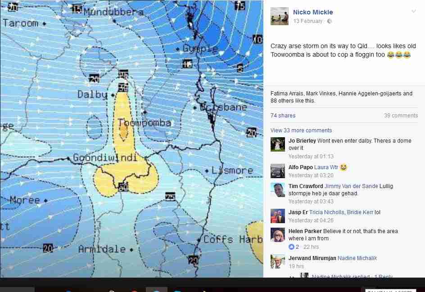Open Alfo Papo's avatar thumbnail
Image resolution: width=425 pixels, height=292 pixels.
pos(277,171)
